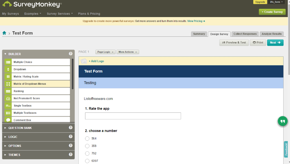Click the green quote chat bubble icon

[x=283, y=121]
